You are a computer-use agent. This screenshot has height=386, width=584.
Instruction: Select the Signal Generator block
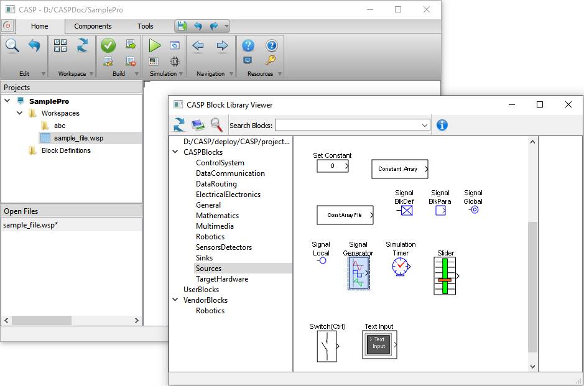tap(358, 273)
